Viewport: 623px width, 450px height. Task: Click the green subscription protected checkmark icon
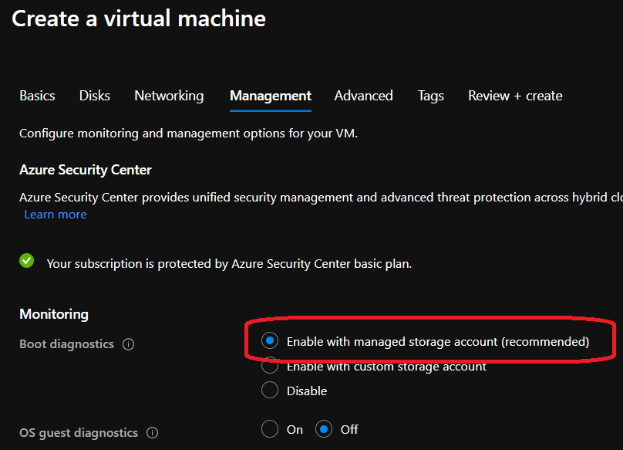27,262
